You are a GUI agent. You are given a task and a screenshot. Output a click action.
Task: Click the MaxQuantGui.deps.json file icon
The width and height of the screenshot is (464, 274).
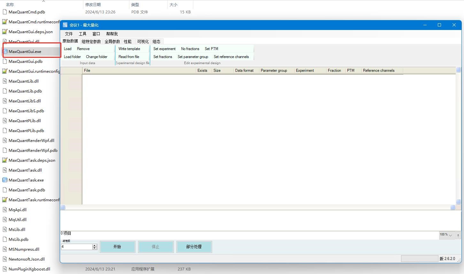4,32
